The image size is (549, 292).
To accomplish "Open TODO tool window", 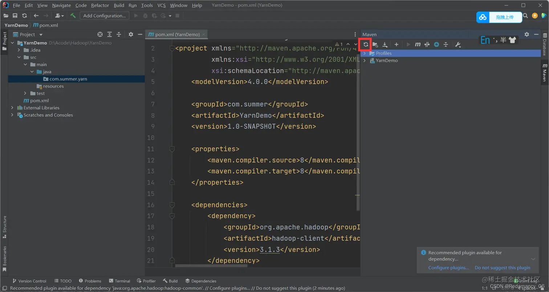I will (63, 281).
